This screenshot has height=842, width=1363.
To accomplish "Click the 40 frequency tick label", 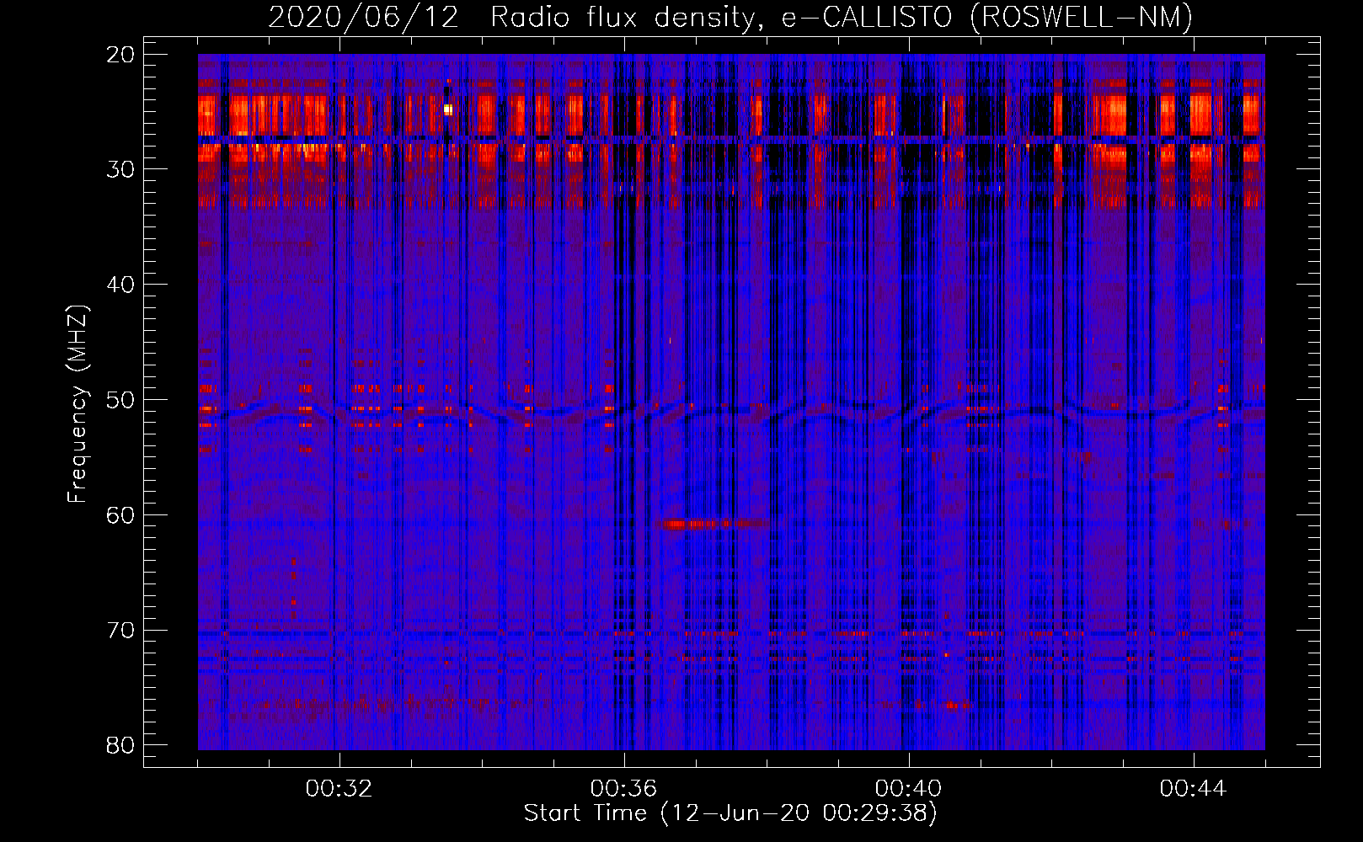I will [120, 285].
